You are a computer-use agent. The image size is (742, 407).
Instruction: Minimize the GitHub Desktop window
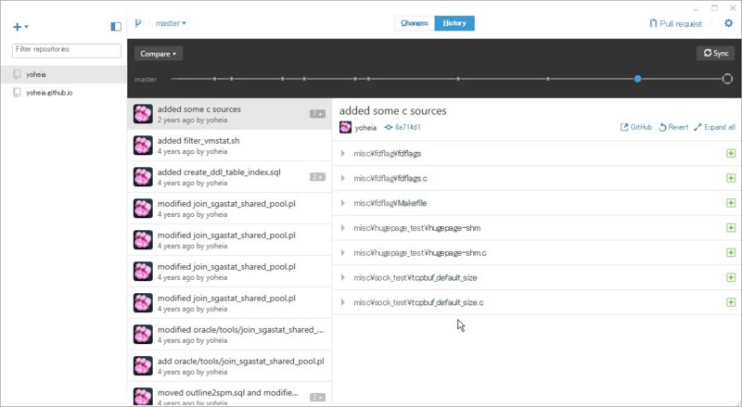[697, 9]
